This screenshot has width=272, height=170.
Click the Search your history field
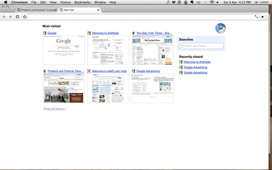(x=201, y=46)
